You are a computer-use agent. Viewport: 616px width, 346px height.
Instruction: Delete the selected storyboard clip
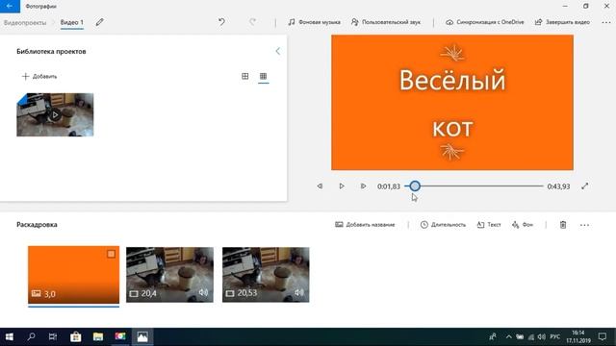pos(563,225)
